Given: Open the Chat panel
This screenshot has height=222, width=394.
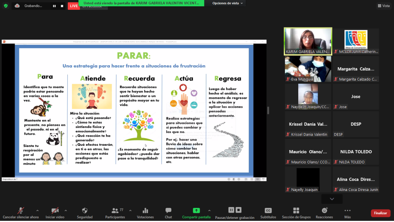Looking at the screenshot, I should [168, 213].
